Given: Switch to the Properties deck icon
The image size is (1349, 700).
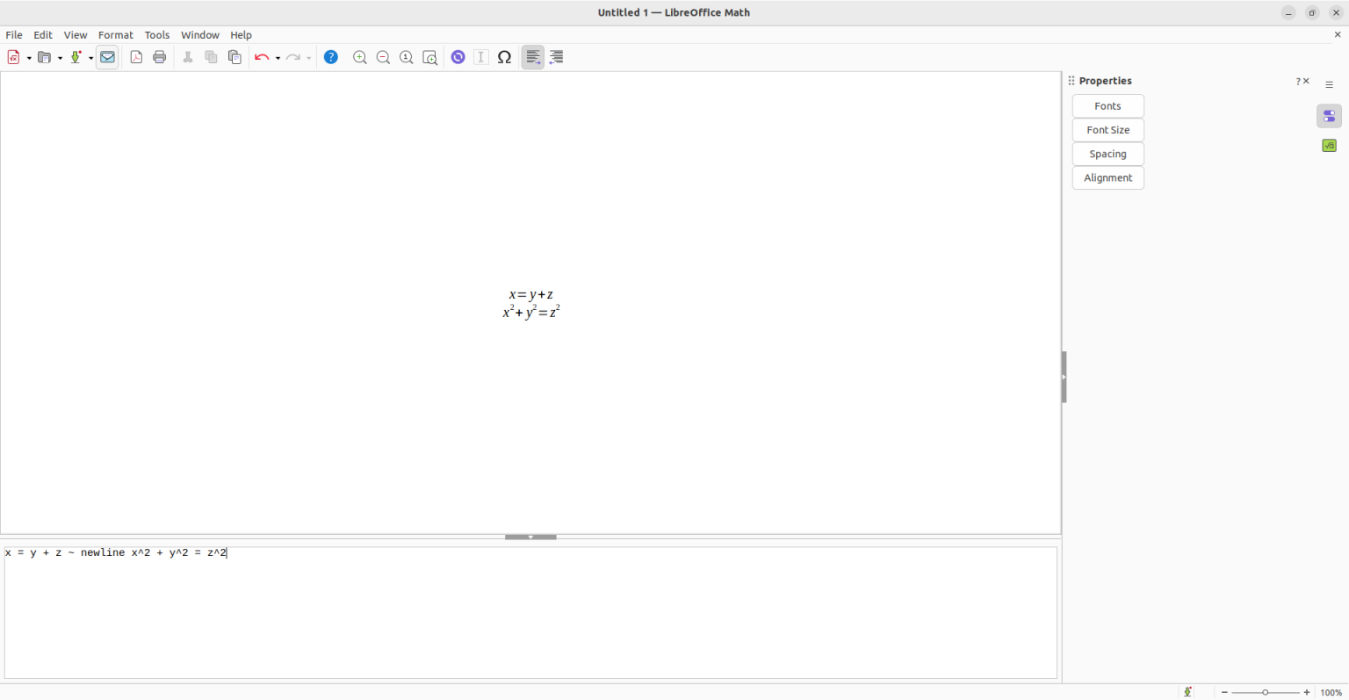Looking at the screenshot, I should tap(1329, 115).
